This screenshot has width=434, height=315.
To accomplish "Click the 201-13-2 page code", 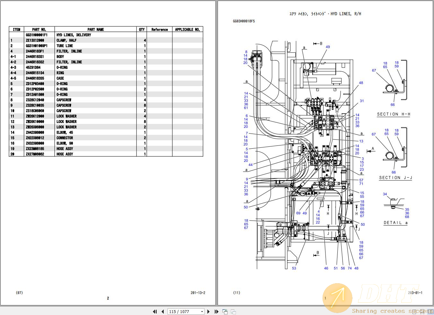I will coord(198,293).
